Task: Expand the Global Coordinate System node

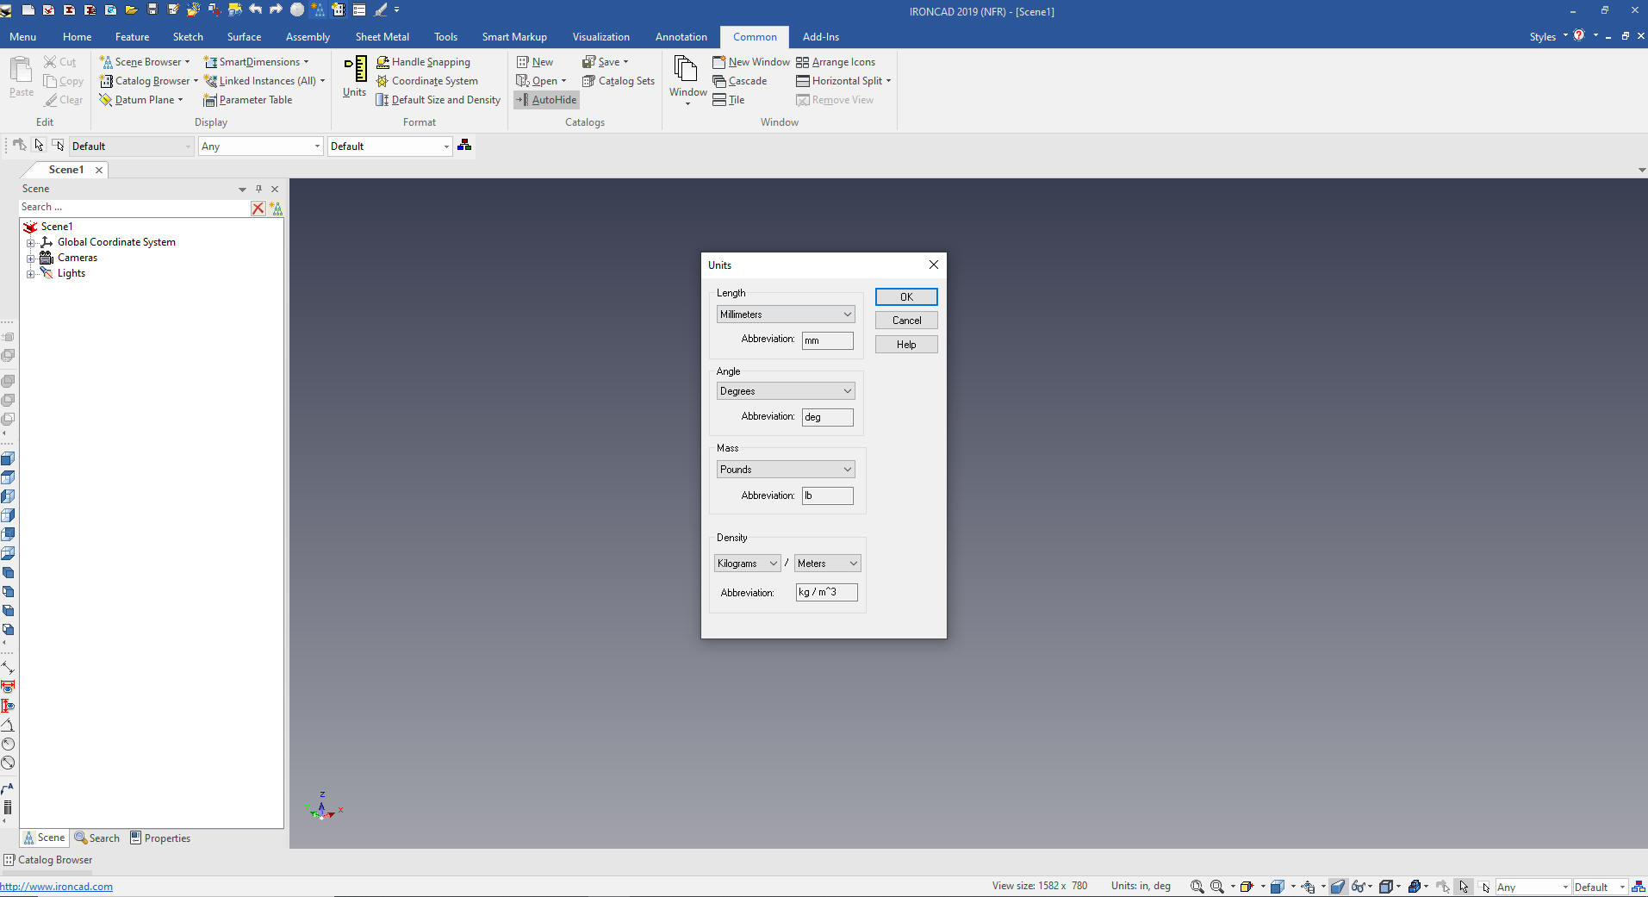Action: coord(31,243)
